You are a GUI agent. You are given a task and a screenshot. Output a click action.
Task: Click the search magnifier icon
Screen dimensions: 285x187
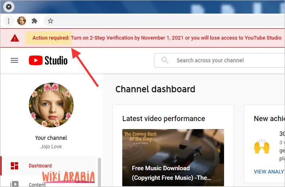[165, 60]
